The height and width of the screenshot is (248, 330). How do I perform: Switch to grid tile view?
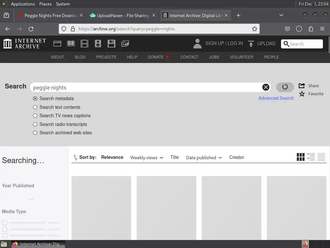coord(301,157)
